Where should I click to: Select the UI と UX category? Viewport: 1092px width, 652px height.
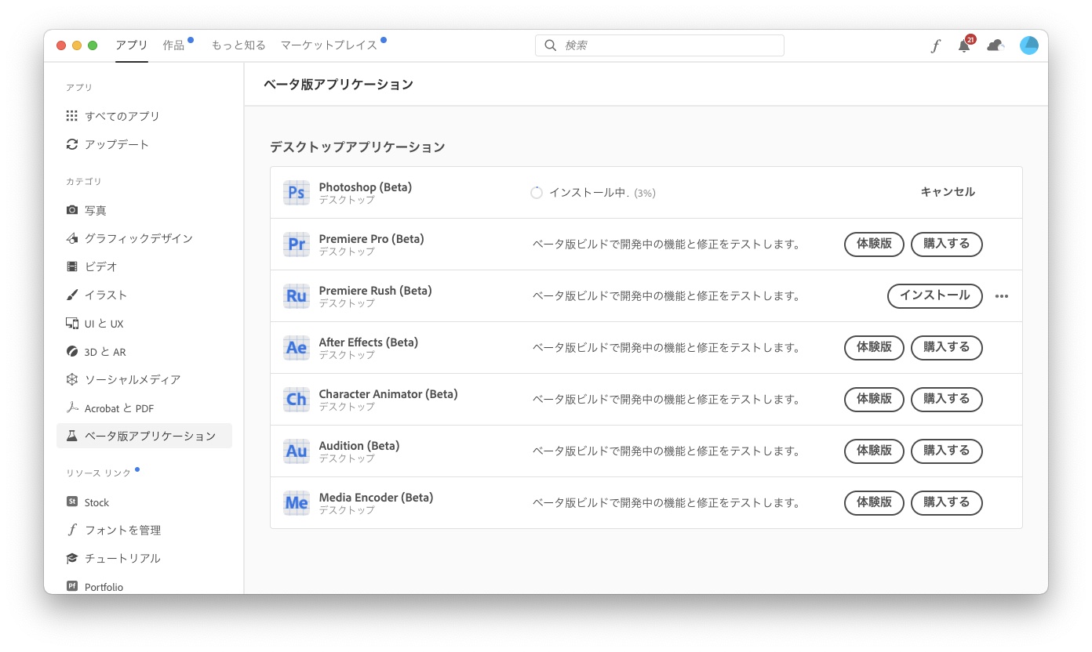[x=144, y=324]
